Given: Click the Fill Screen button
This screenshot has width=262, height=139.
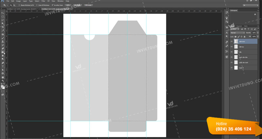Looking at the screenshot, I should pos(88,5).
